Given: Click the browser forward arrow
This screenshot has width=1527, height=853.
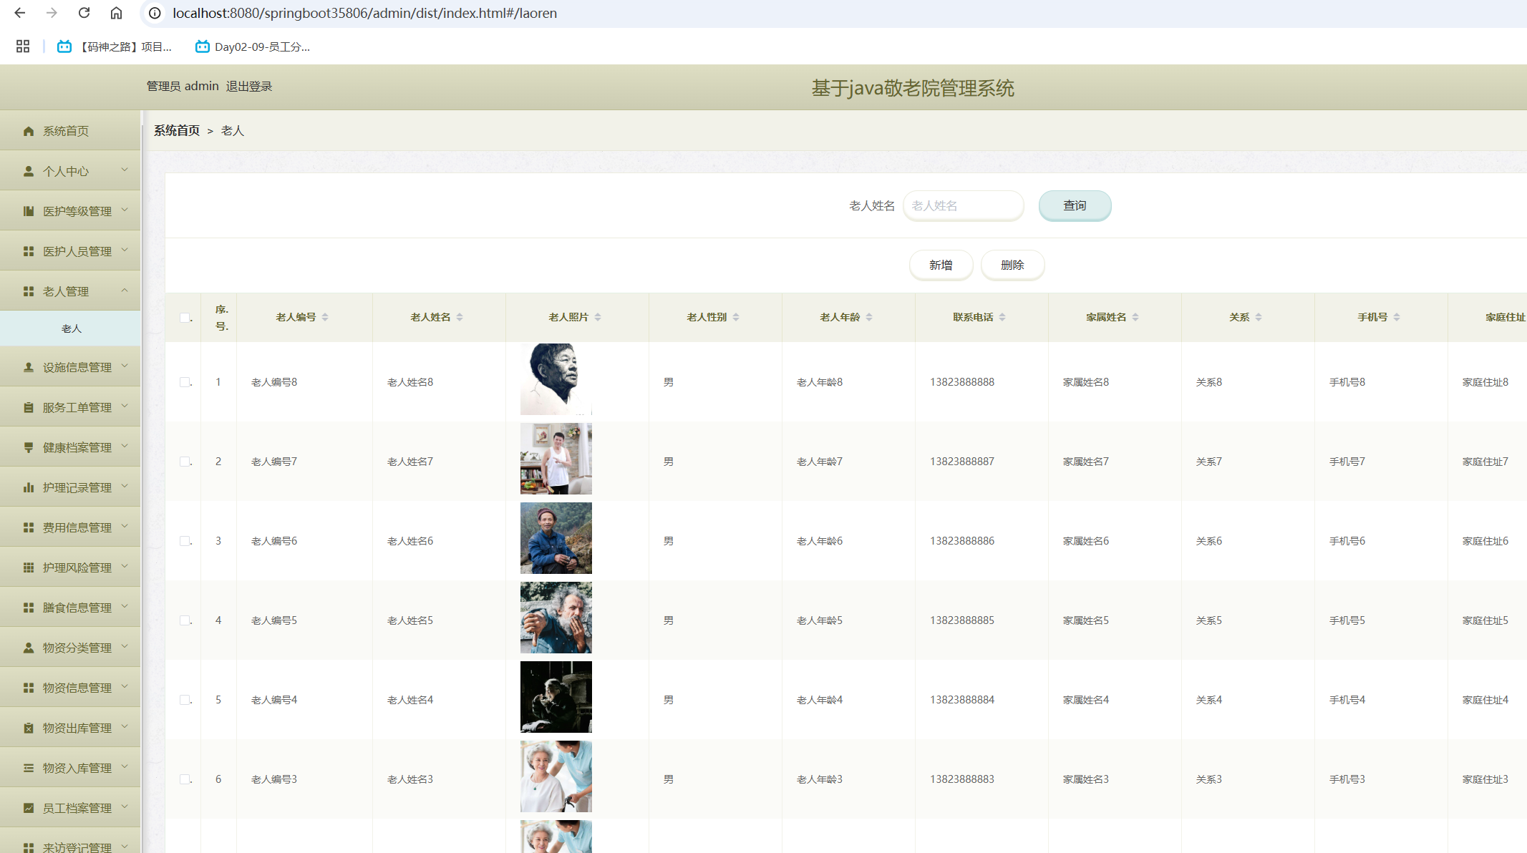Looking at the screenshot, I should point(52,13).
